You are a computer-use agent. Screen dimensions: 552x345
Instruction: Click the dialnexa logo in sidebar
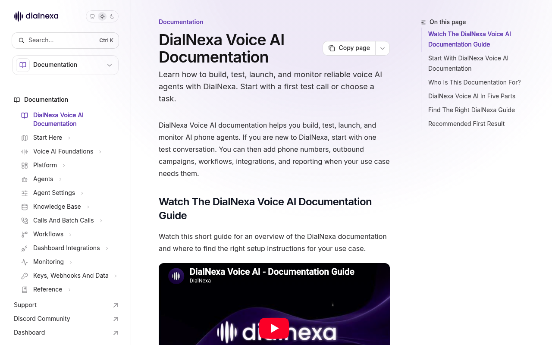36,16
